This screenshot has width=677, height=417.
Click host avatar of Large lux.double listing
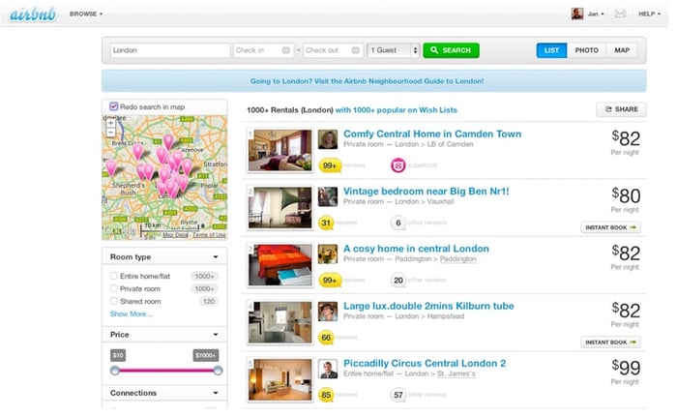click(328, 312)
